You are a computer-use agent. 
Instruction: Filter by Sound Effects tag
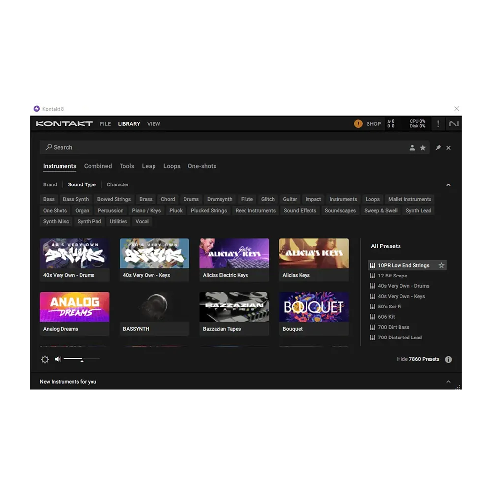click(x=300, y=210)
